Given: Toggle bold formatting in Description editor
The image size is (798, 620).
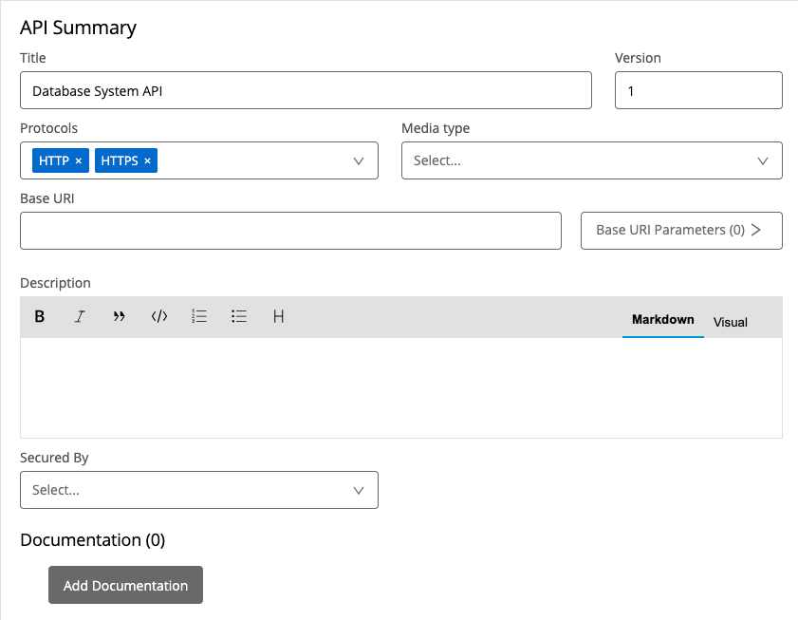Looking at the screenshot, I should [40, 317].
